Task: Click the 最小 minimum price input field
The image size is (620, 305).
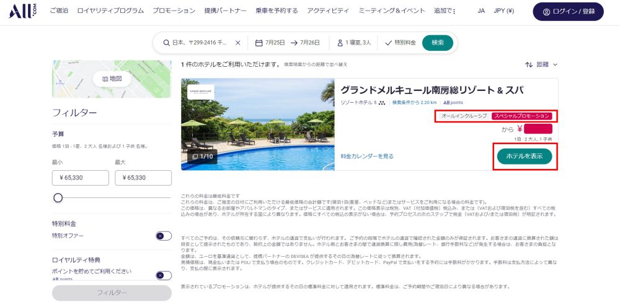Action: coord(81,178)
